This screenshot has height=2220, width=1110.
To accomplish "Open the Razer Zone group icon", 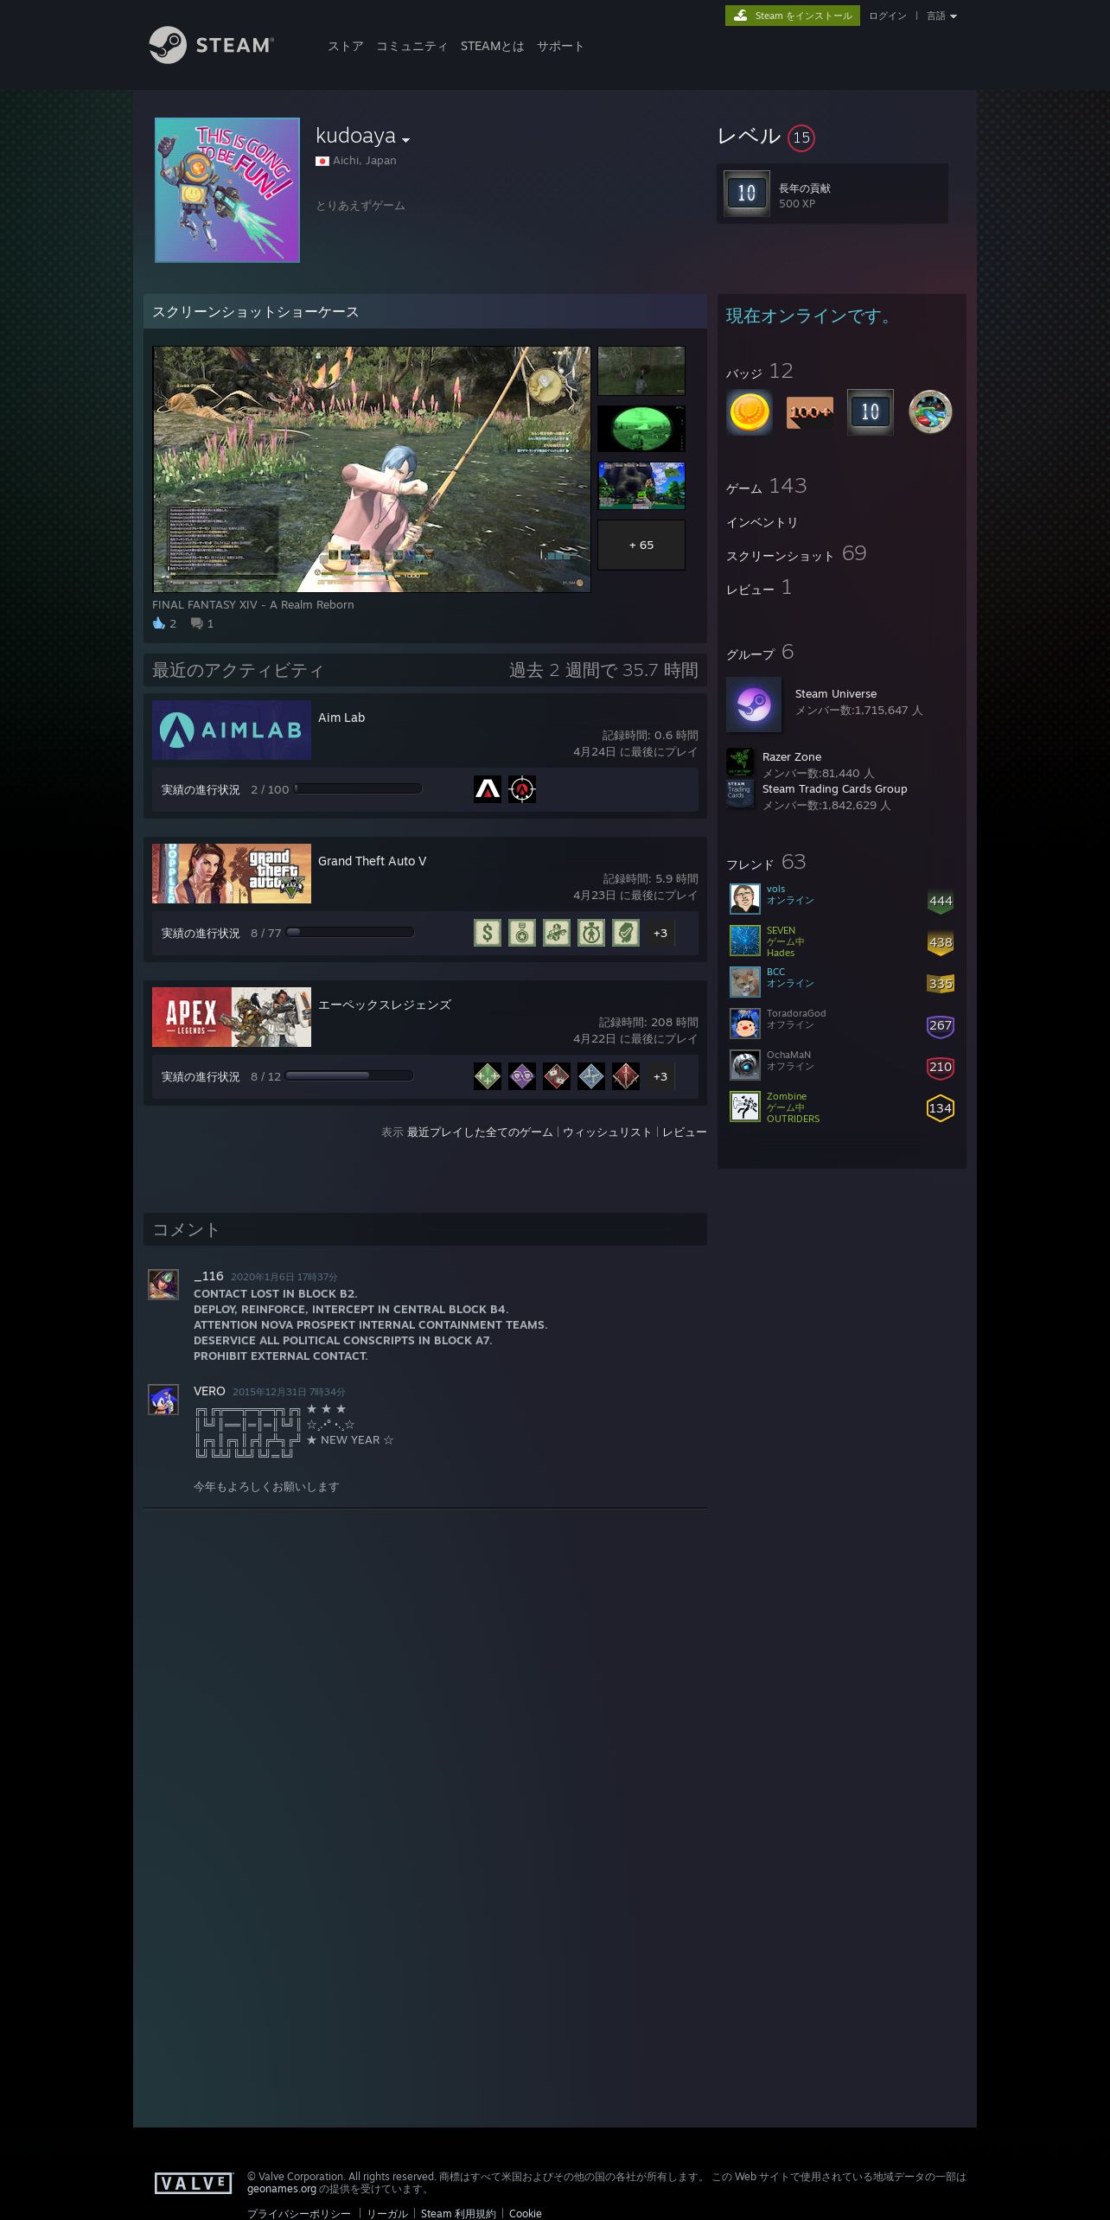I will [740, 762].
